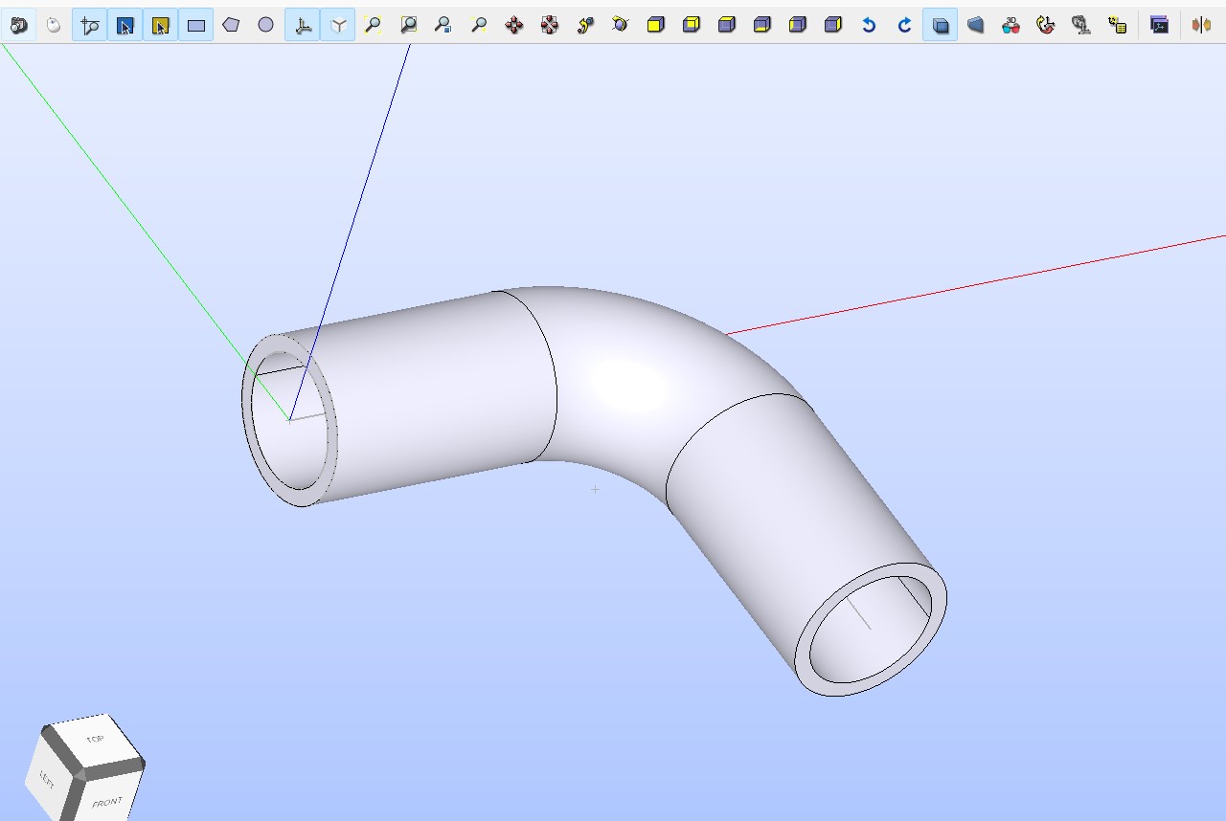Fit all objects in view
The height and width of the screenshot is (821, 1226).
click(x=373, y=25)
